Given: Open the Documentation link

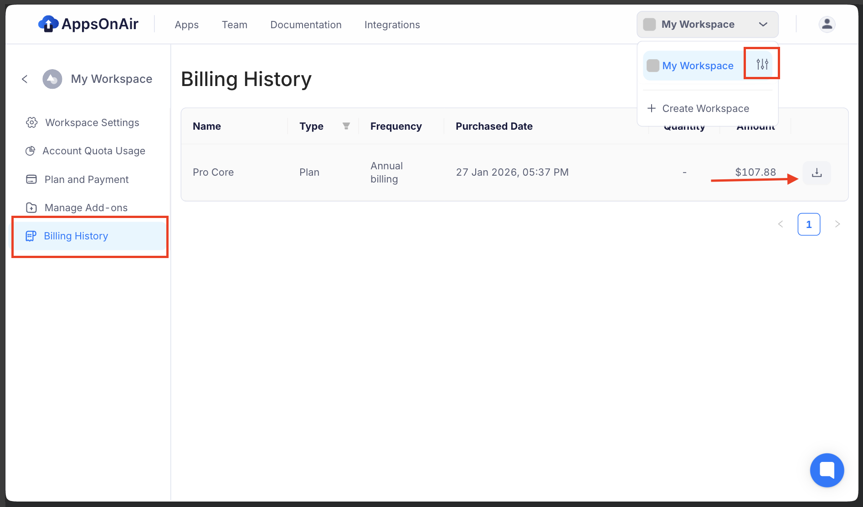Looking at the screenshot, I should [x=306, y=25].
